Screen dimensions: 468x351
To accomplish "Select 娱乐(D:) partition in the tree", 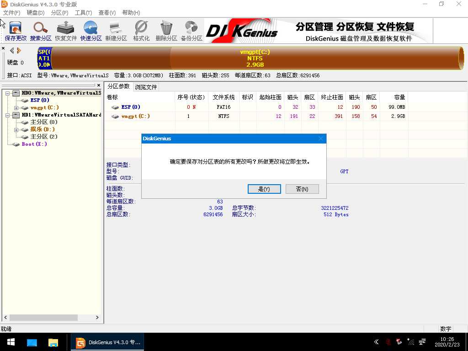I will 43,129.
